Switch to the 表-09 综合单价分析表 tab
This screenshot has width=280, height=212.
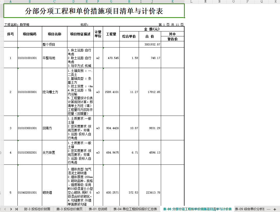coord(250,209)
